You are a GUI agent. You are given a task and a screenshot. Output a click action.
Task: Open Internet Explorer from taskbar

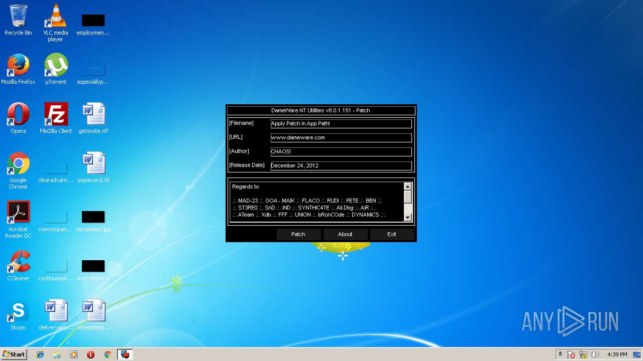pyautogui.click(x=40, y=354)
